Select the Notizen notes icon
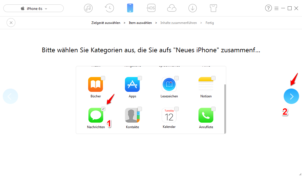302x176 pixels. (x=206, y=84)
